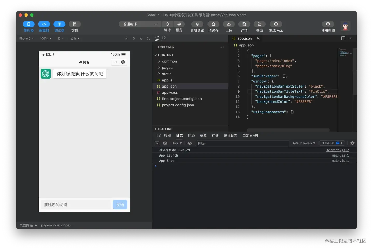Toggle the 调试器 debugger panel button

pyautogui.click(x=59, y=24)
